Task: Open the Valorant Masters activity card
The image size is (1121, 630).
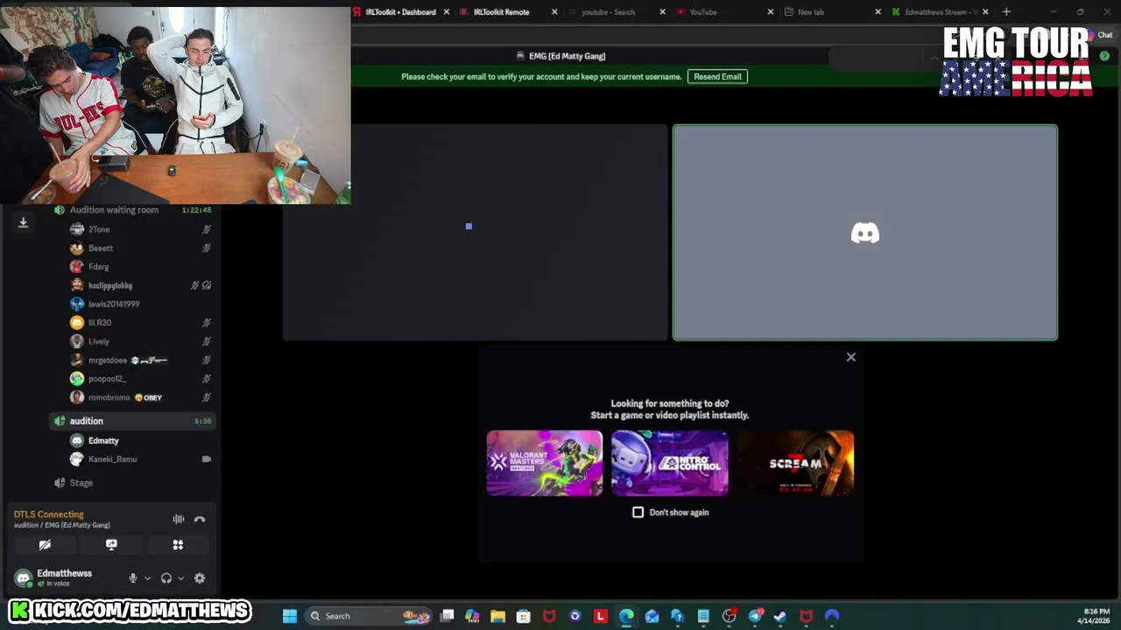Action: click(x=545, y=463)
